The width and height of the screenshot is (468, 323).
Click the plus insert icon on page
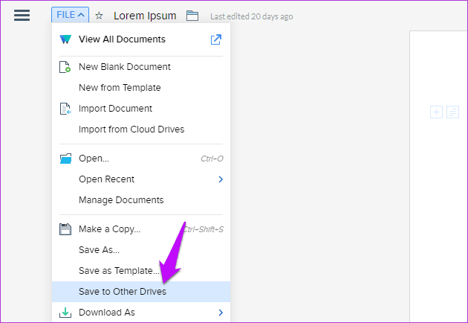coord(436,112)
